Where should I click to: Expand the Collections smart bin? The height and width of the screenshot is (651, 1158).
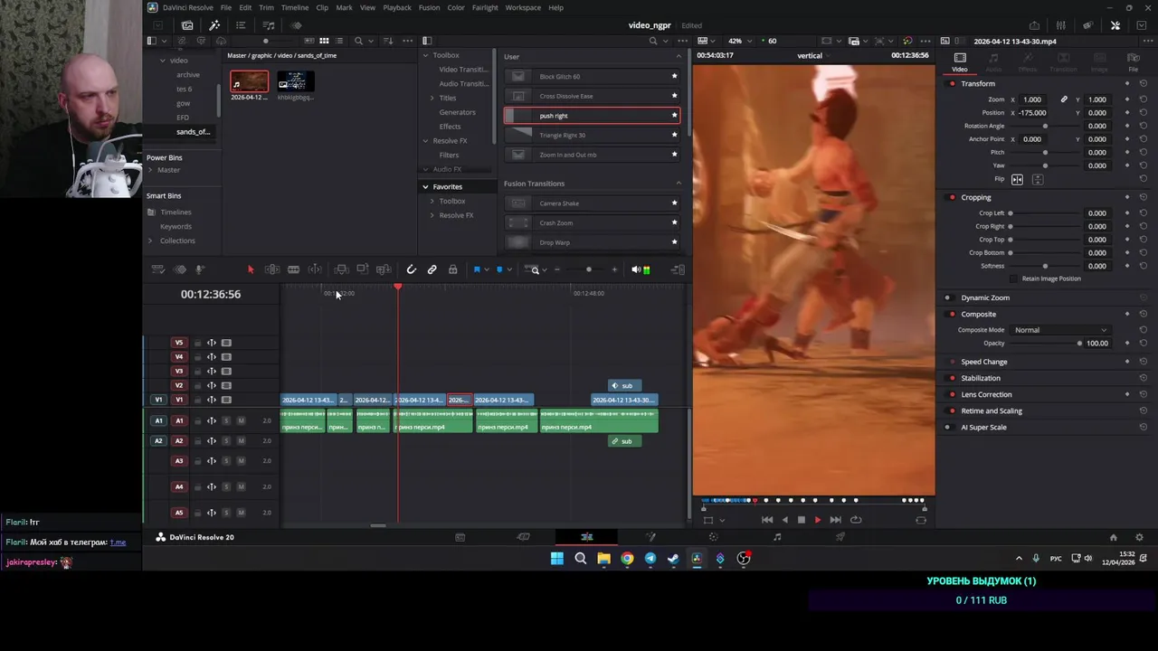point(151,241)
